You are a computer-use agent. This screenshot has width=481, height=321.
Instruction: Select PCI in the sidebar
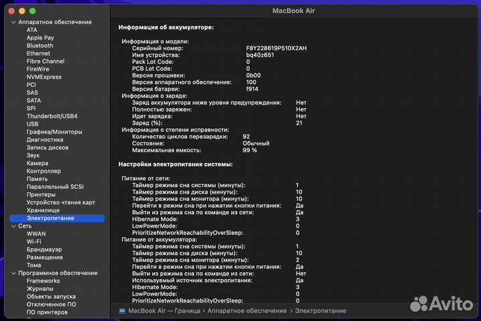tap(31, 85)
